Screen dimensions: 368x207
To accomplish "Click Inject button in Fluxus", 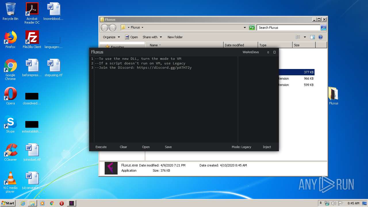I will click(267, 147).
